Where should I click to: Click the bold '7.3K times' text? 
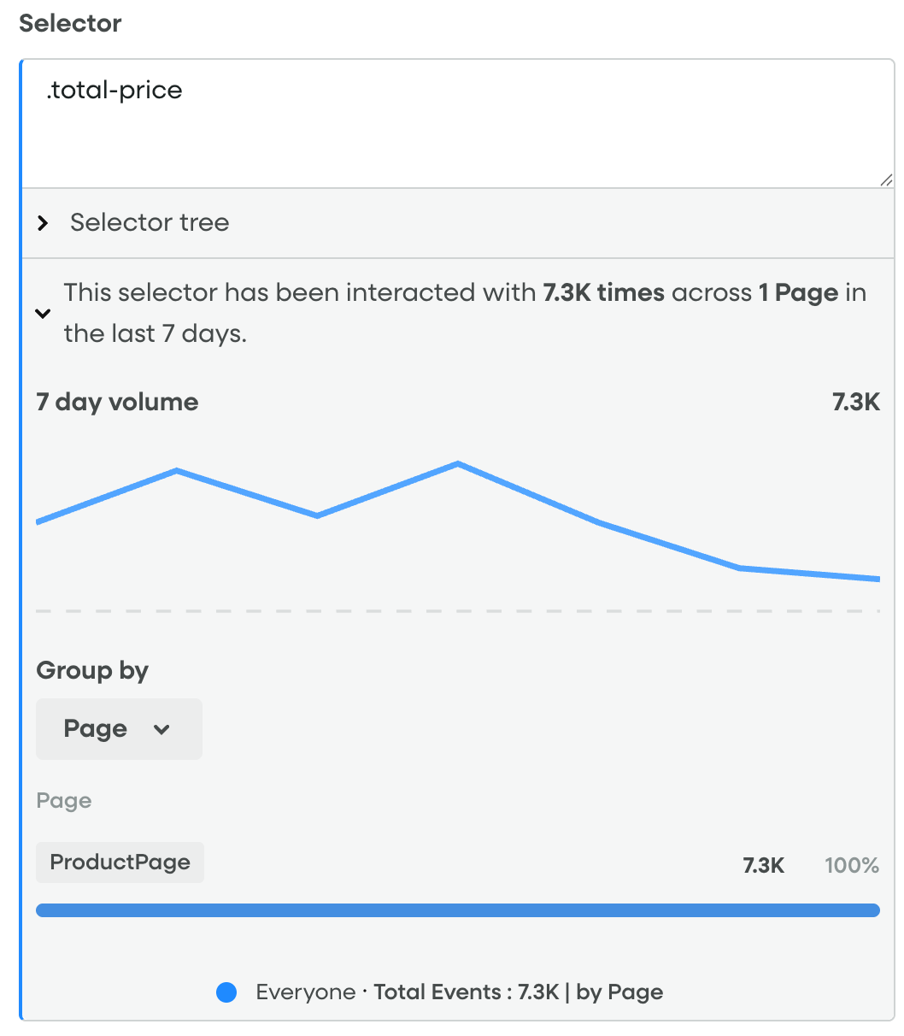click(603, 293)
